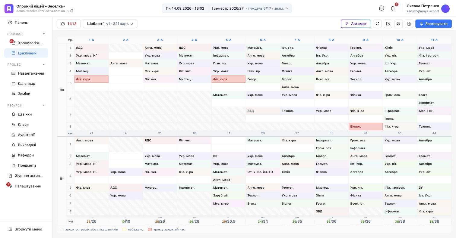The height and width of the screenshot is (238, 456).
Task: Collapse the РЕСУРСИ sidebar section
Action: 44,106
